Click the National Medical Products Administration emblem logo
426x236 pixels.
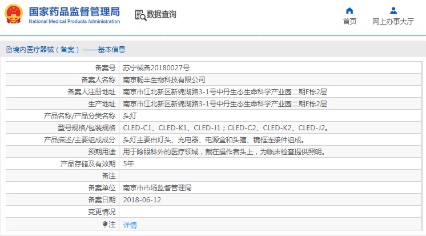(13, 14)
